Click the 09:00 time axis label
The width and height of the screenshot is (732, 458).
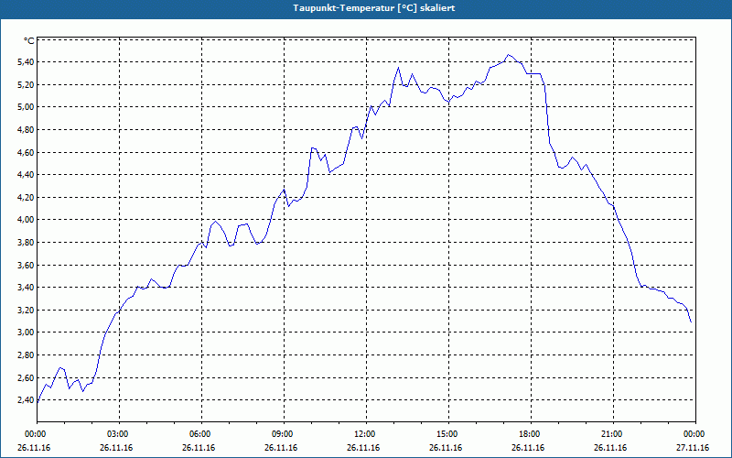[x=284, y=434]
